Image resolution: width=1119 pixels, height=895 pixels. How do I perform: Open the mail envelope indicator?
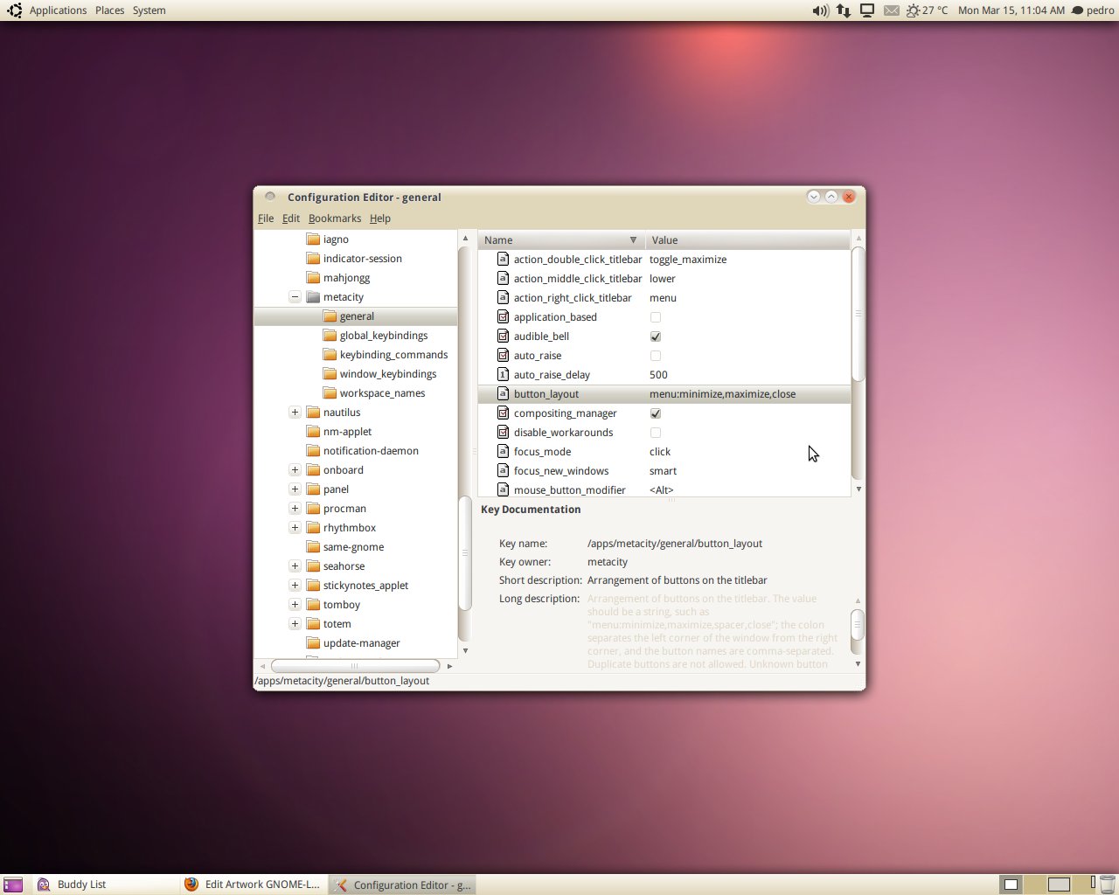(x=891, y=10)
